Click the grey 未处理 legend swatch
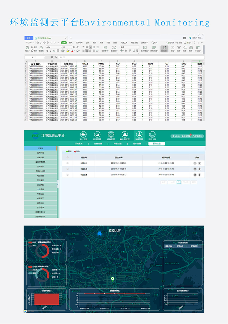Image resolution: width=228 pixels, height=324 pixels. [30, 270]
